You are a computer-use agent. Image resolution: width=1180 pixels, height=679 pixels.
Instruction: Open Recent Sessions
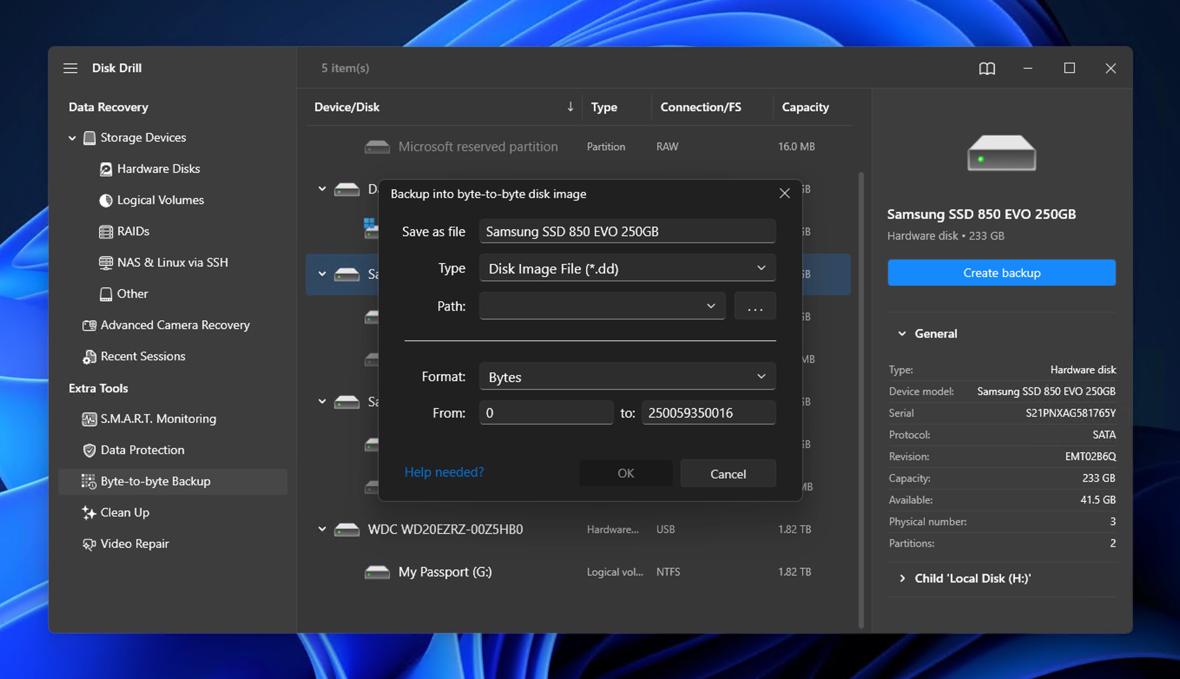point(143,356)
